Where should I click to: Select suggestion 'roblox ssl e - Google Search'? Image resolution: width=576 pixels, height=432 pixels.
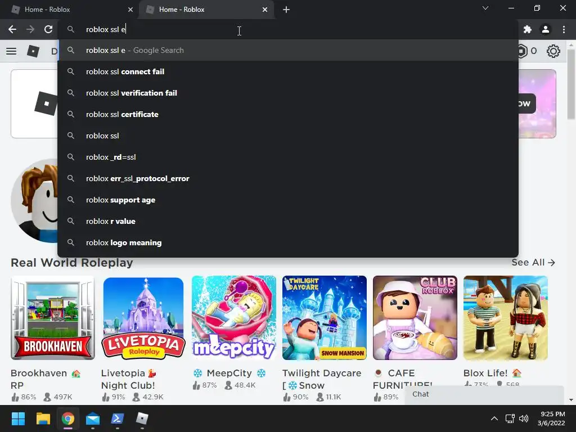(x=288, y=50)
